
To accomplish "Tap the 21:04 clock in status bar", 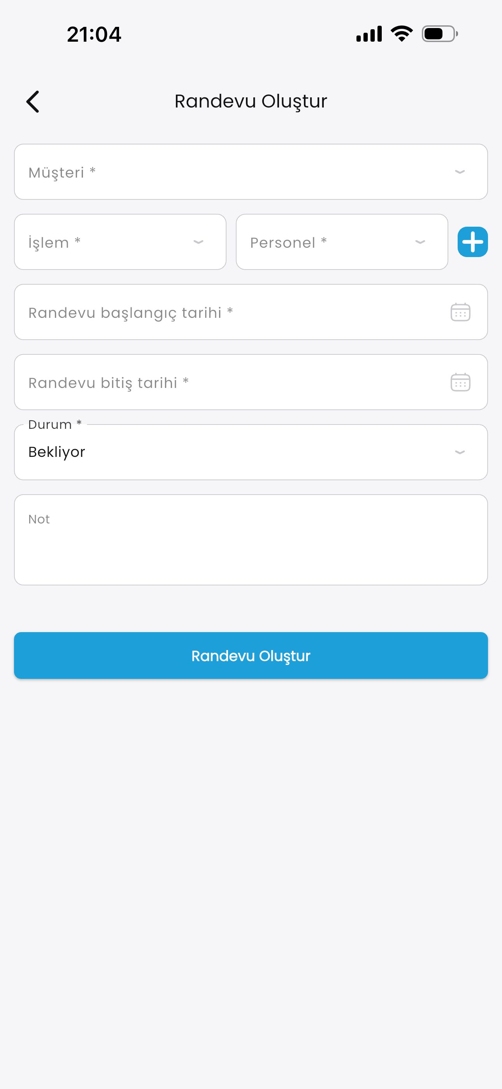I will pyautogui.click(x=94, y=34).
